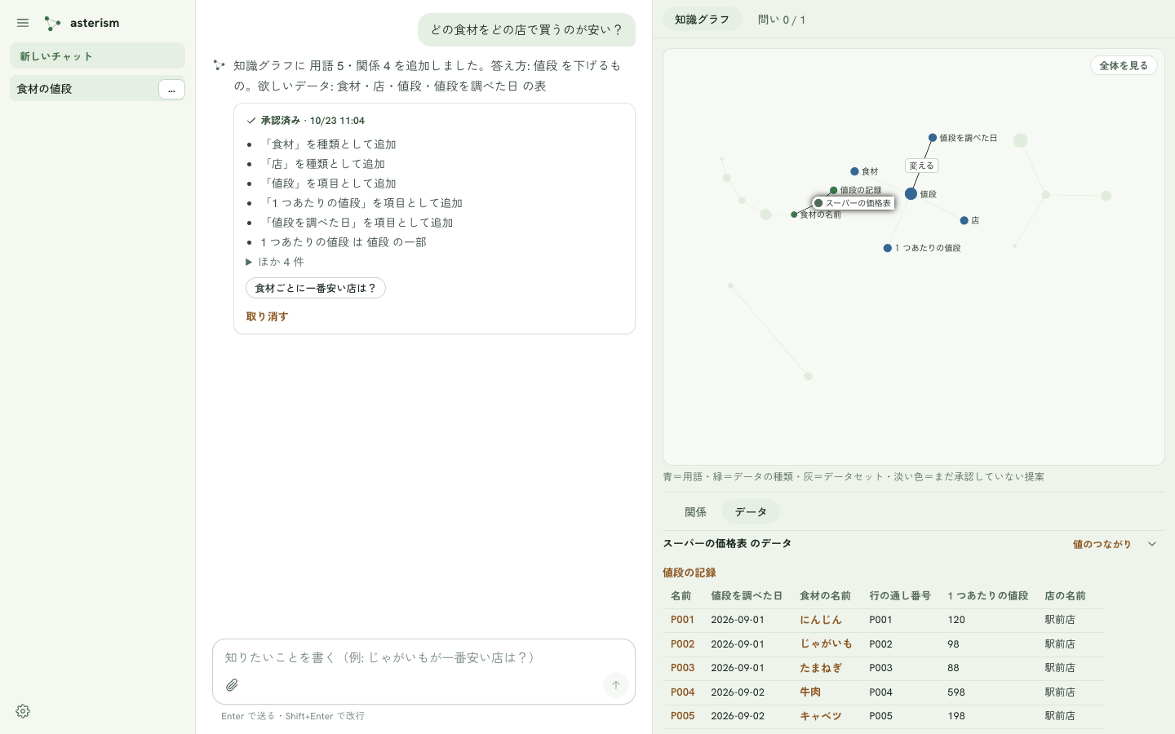Screen dimensions: 1175x734
Task: Click the paperclip attach icon
Action: 233,685
